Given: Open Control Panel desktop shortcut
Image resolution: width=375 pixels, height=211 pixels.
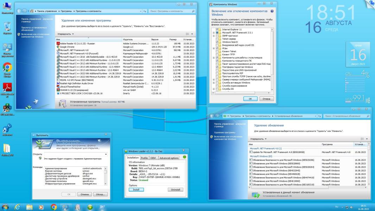Looking at the screenshot, I should click(x=7, y=50).
